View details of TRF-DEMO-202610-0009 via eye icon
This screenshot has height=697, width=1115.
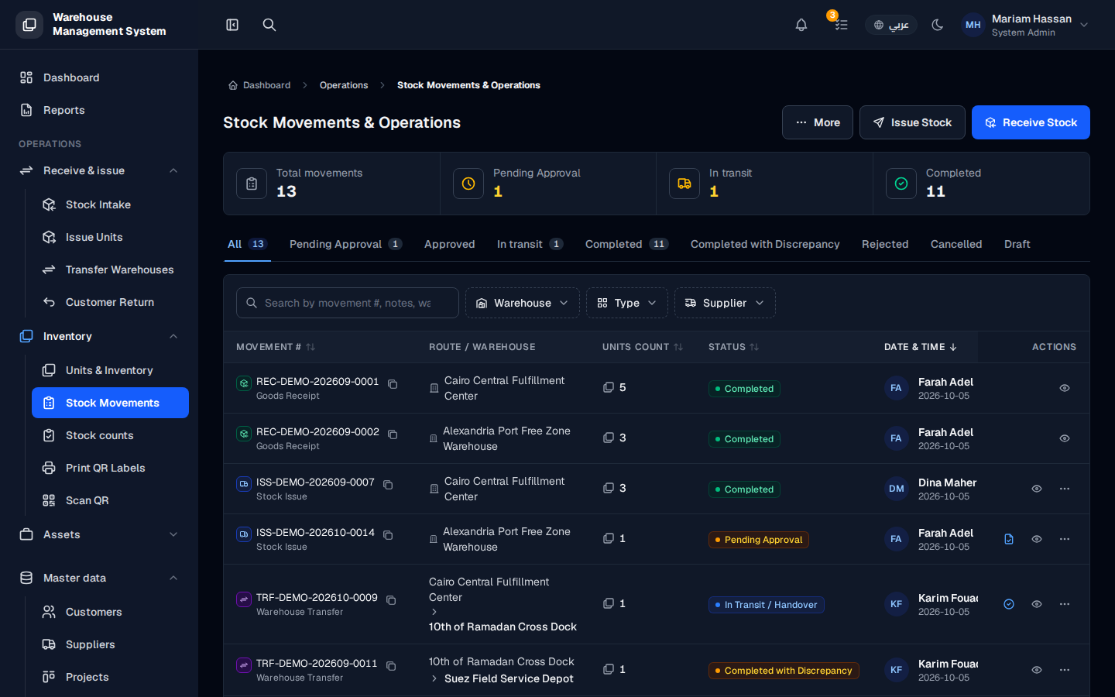1037,604
